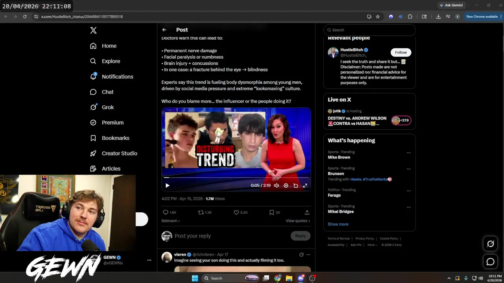Open the X logo home link
The image size is (504, 283).
pyautogui.click(x=93, y=30)
